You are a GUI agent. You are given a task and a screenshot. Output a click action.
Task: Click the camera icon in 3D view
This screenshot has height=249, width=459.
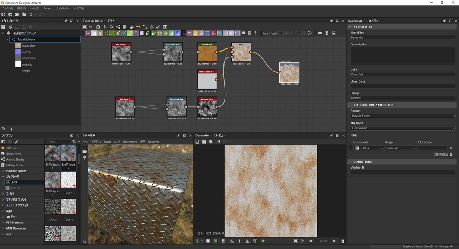click(x=84, y=152)
